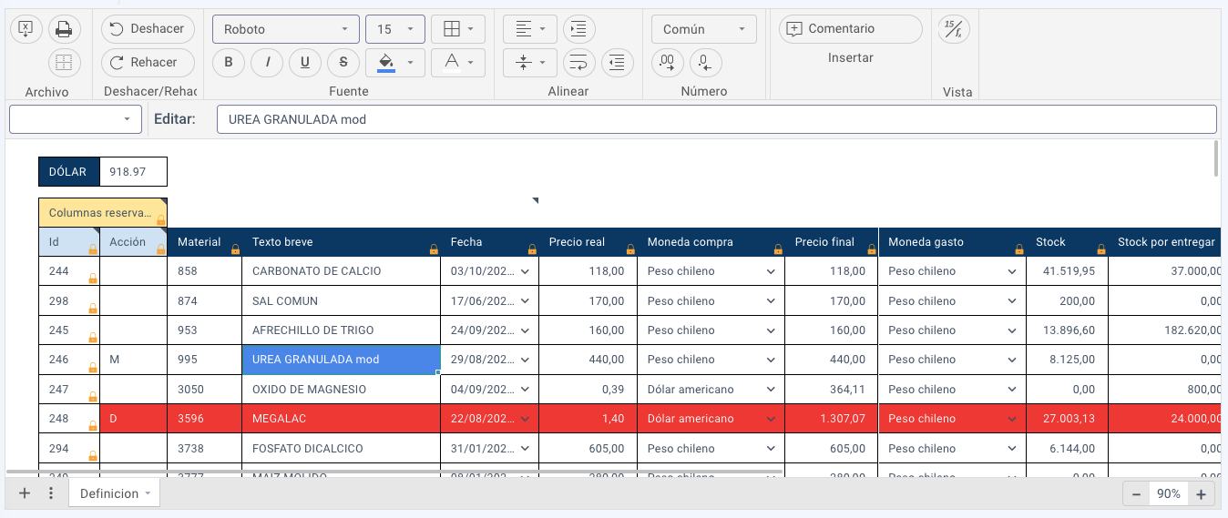The height and width of the screenshot is (518, 1228).
Task: Click the Acción cell showing M
Action: 133,360
